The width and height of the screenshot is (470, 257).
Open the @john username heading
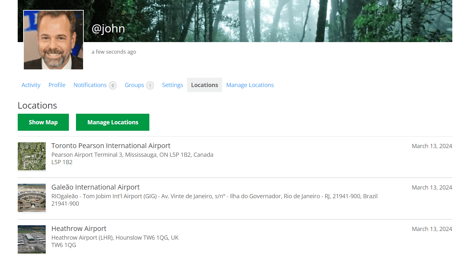tap(108, 29)
